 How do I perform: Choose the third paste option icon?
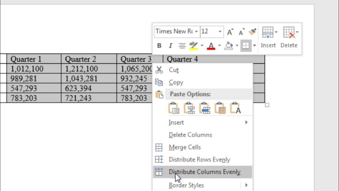pyautogui.click(x=205, y=108)
